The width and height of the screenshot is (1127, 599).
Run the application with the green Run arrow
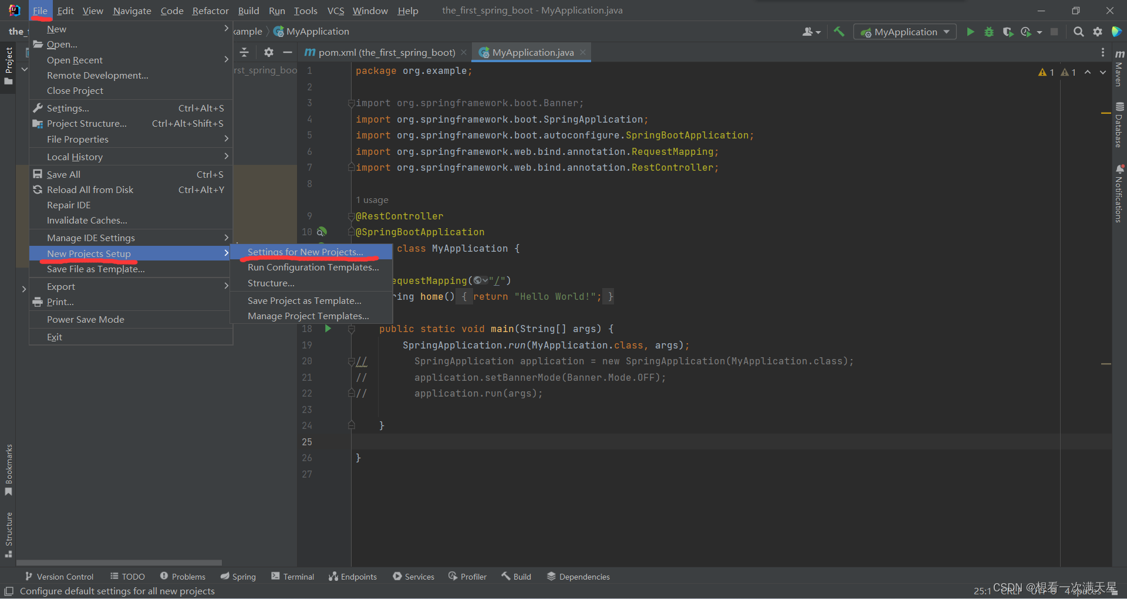970,32
